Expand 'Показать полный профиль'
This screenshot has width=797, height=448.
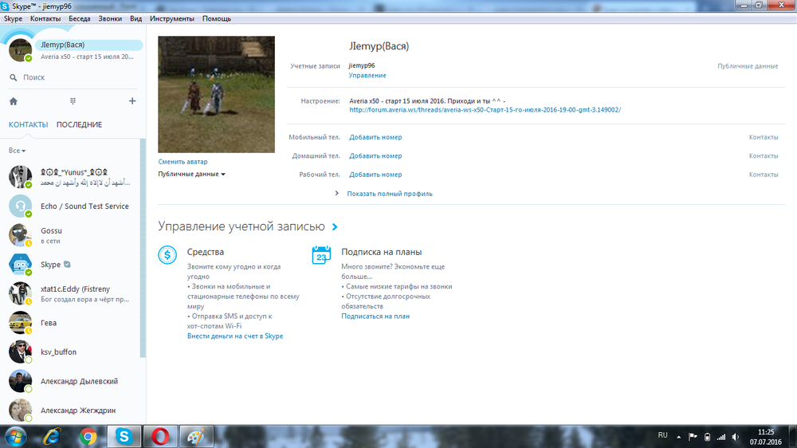click(x=390, y=194)
